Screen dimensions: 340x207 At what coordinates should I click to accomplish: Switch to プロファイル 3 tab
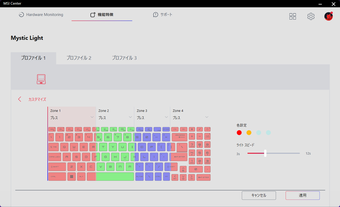click(x=124, y=58)
